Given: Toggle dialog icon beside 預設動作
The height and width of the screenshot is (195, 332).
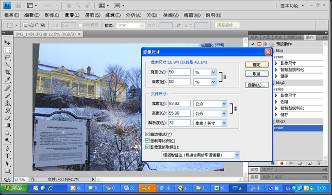Looking at the screenshot, I should tap(259, 44).
